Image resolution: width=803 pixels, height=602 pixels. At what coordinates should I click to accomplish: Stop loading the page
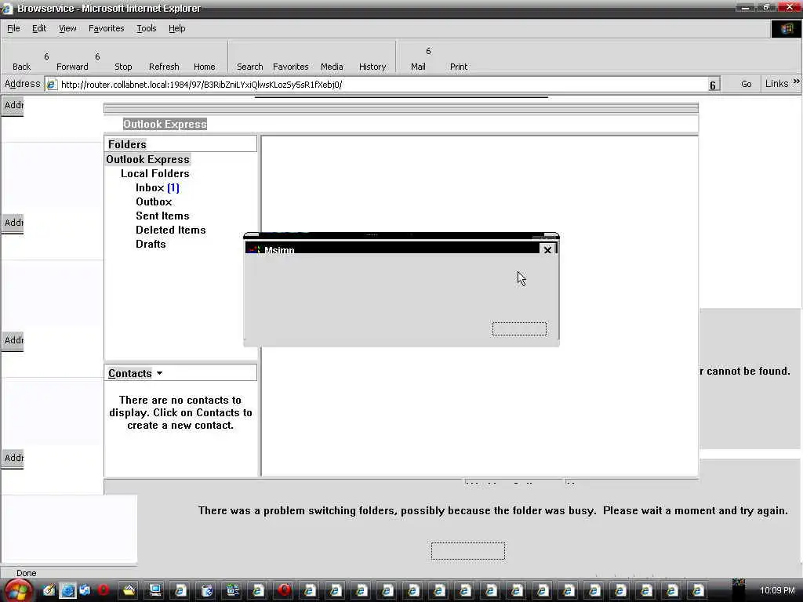(123, 67)
